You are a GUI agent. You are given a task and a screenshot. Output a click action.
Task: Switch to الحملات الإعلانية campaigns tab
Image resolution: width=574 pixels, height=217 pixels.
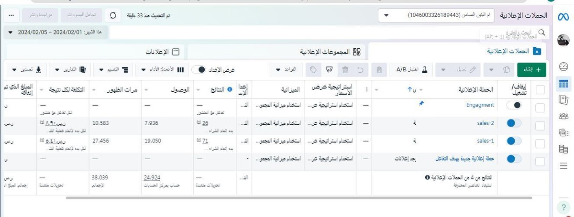click(x=458, y=51)
